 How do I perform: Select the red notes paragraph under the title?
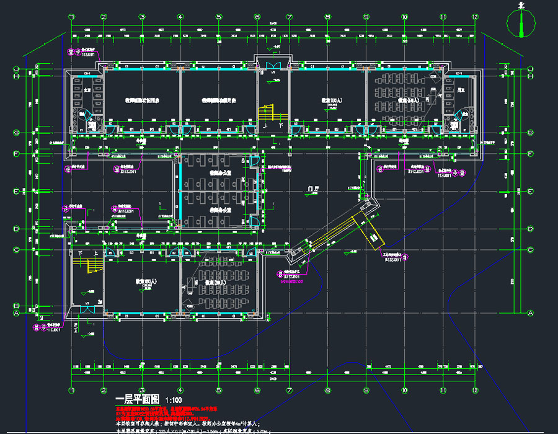(x=166, y=414)
